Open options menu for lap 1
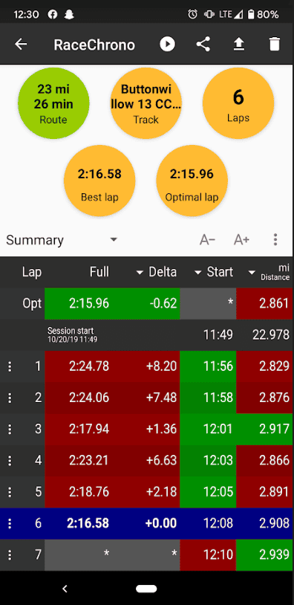This screenshot has height=605, width=294. coord(10,366)
